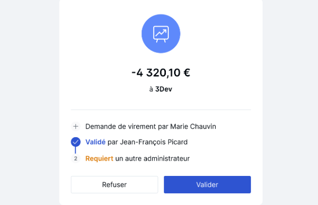Select the -4 320,10 € amount
The image size is (318, 205).
(x=161, y=72)
